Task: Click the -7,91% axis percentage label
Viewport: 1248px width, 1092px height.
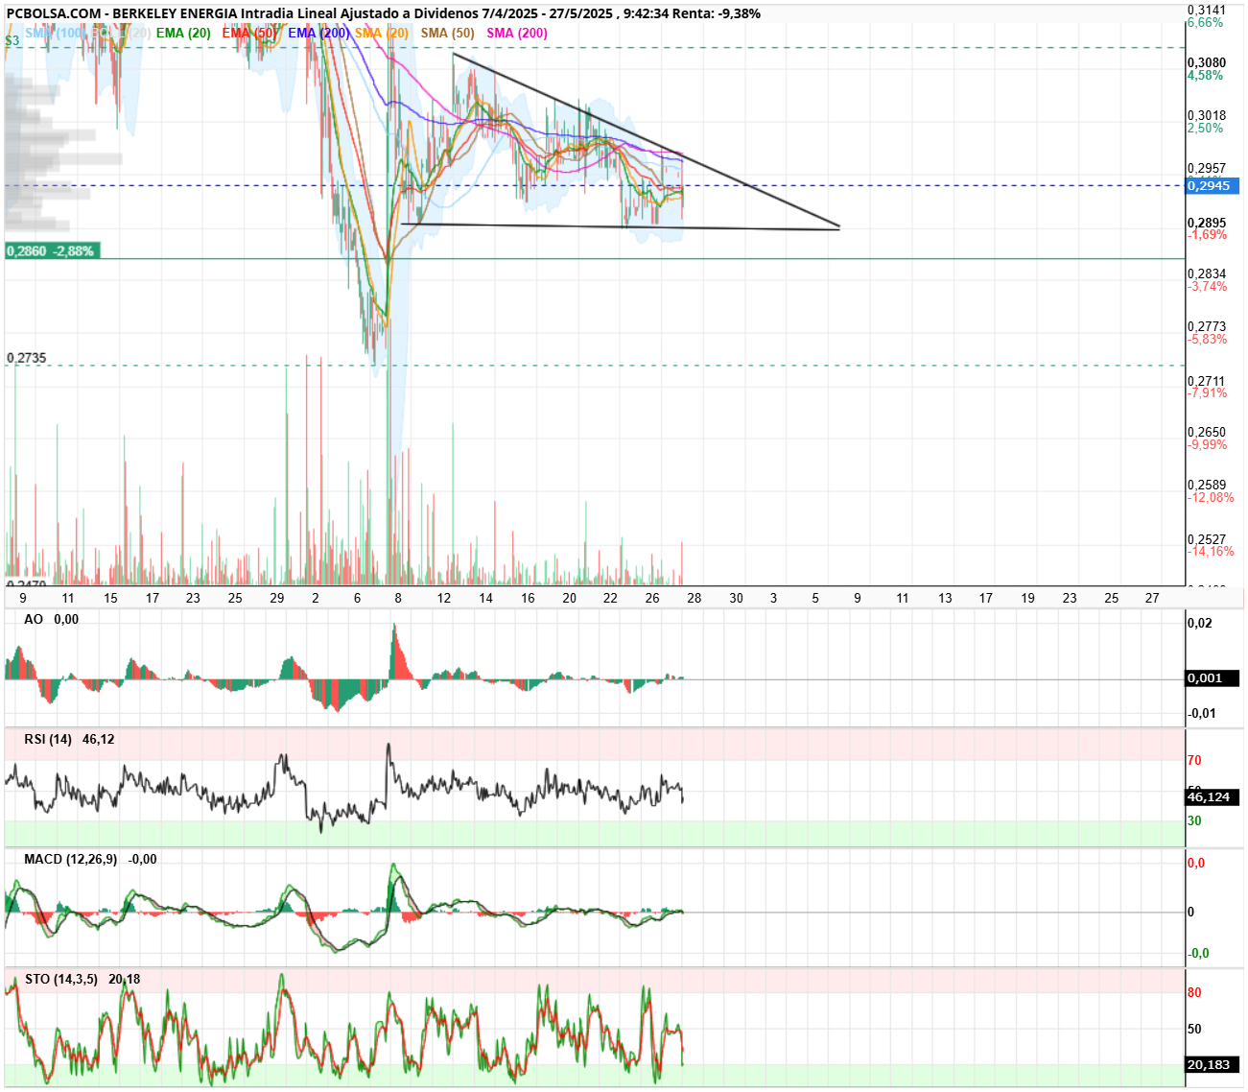Action: pos(1207,392)
